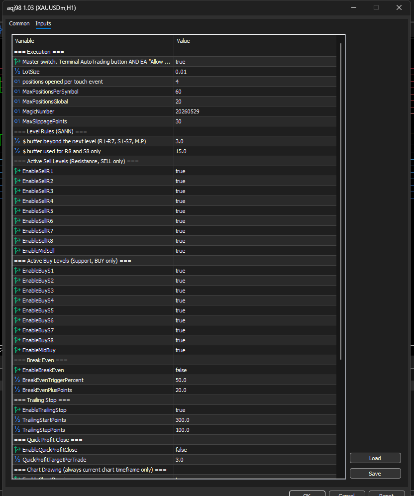Click the double icon beside QuickProfitTargetPerTrade
The width and height of the screenshot is (414, 496).
pos(17,460)
